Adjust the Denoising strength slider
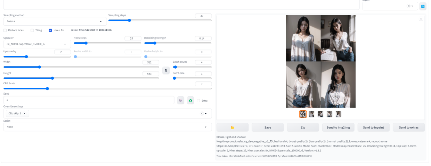 click(x=178, y=43)
